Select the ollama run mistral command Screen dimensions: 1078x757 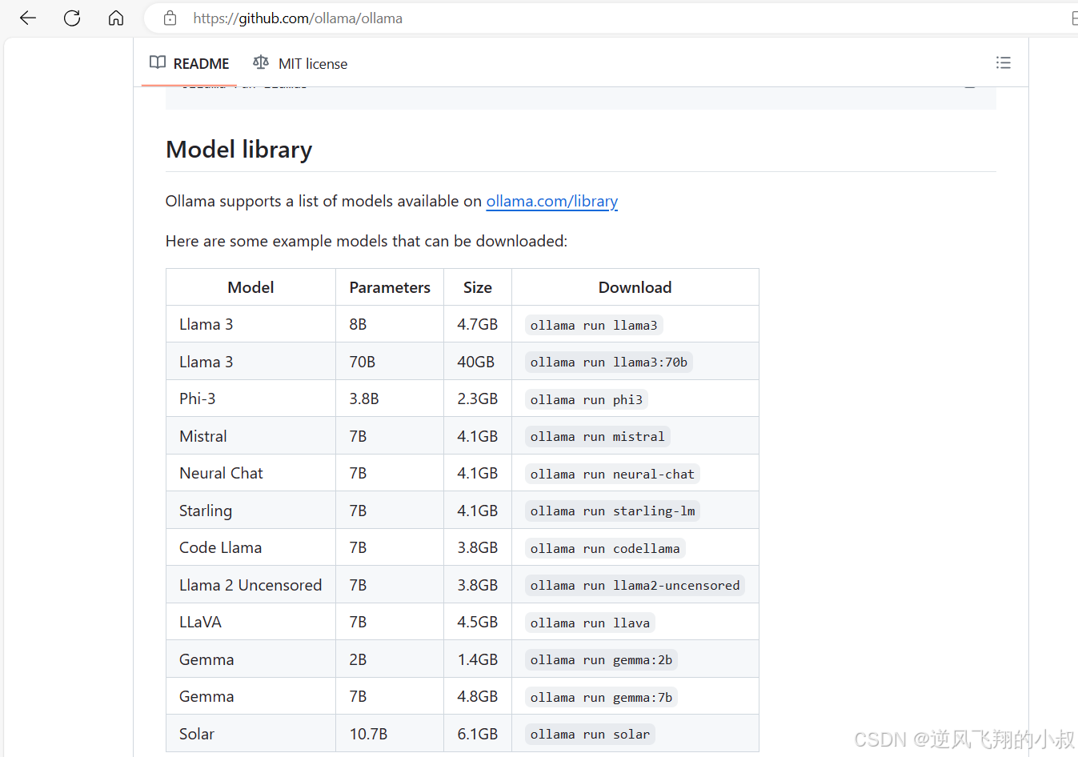pos(597,436)
